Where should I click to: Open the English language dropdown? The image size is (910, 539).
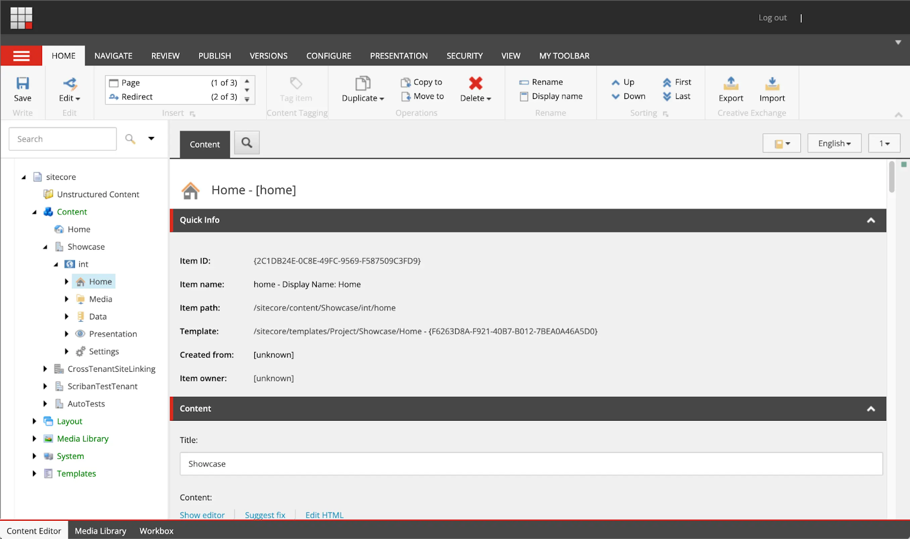(834, 144)
